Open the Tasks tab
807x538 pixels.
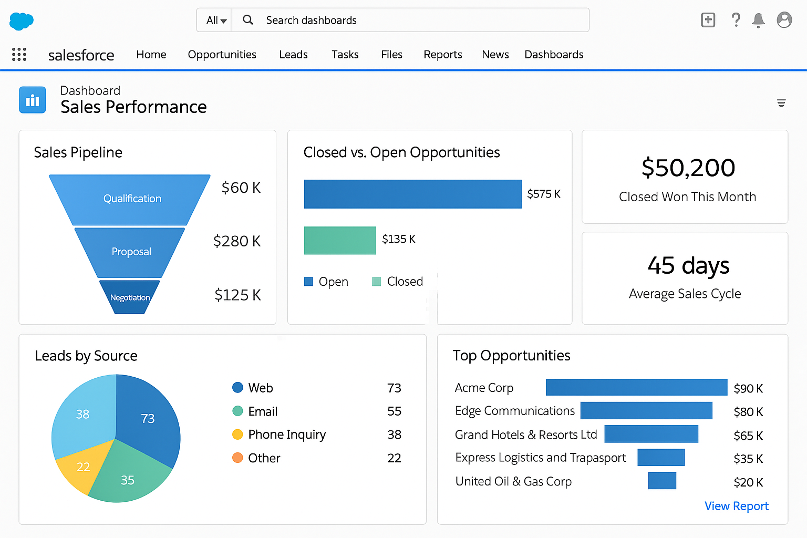[x=345, y=55]
